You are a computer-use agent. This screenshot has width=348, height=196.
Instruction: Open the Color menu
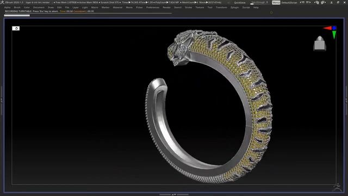tap(27, 7)
